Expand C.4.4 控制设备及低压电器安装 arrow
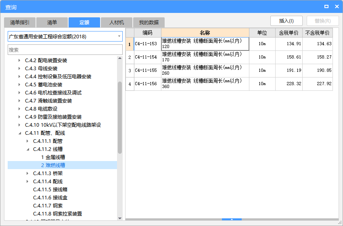 pyautogui.click(x=19, y=77)
